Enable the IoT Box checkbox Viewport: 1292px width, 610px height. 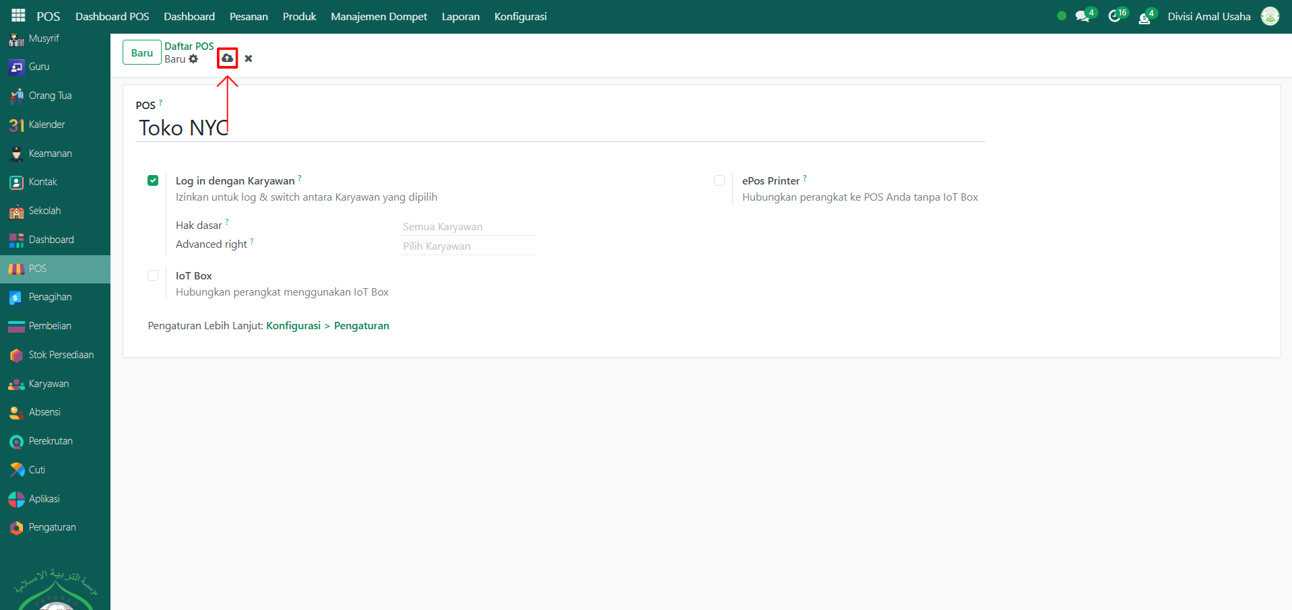[153, 275]
